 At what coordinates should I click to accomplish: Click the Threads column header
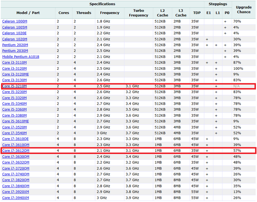point(84,13)
